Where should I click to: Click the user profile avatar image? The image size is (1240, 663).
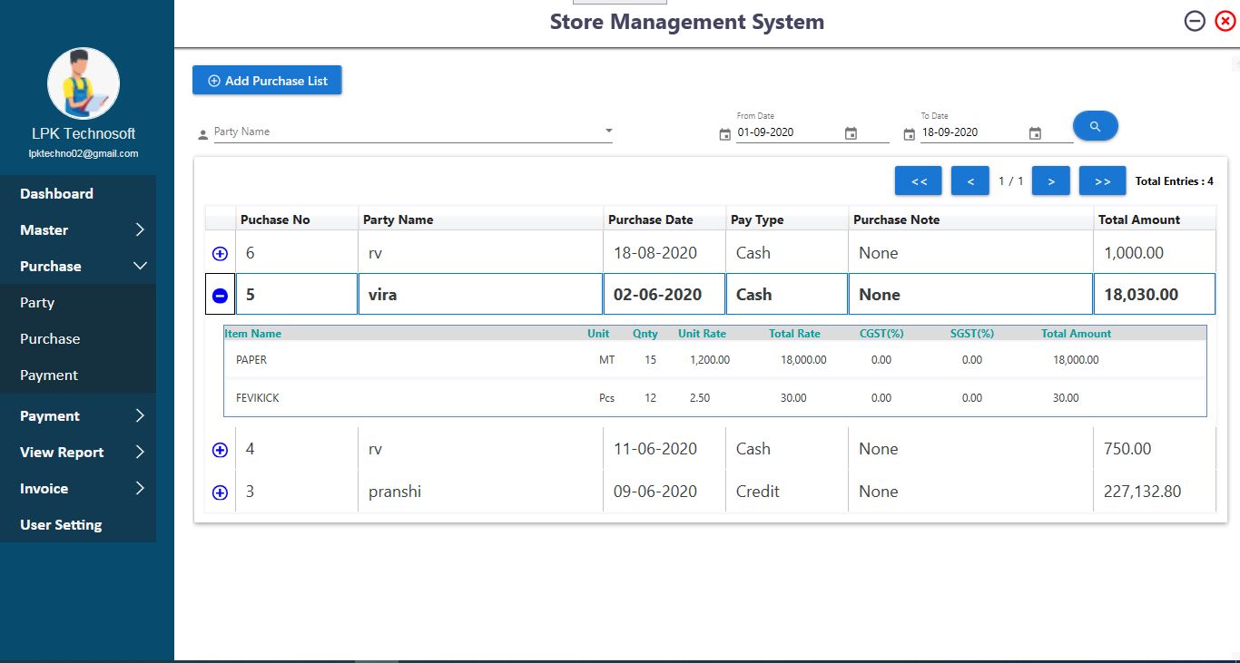84,84
